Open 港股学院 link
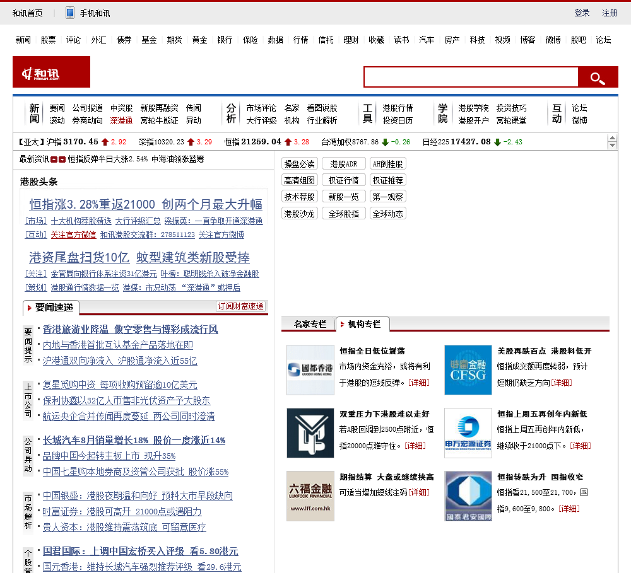The height and width of the screenshot is (573, 631). [473, 108]
